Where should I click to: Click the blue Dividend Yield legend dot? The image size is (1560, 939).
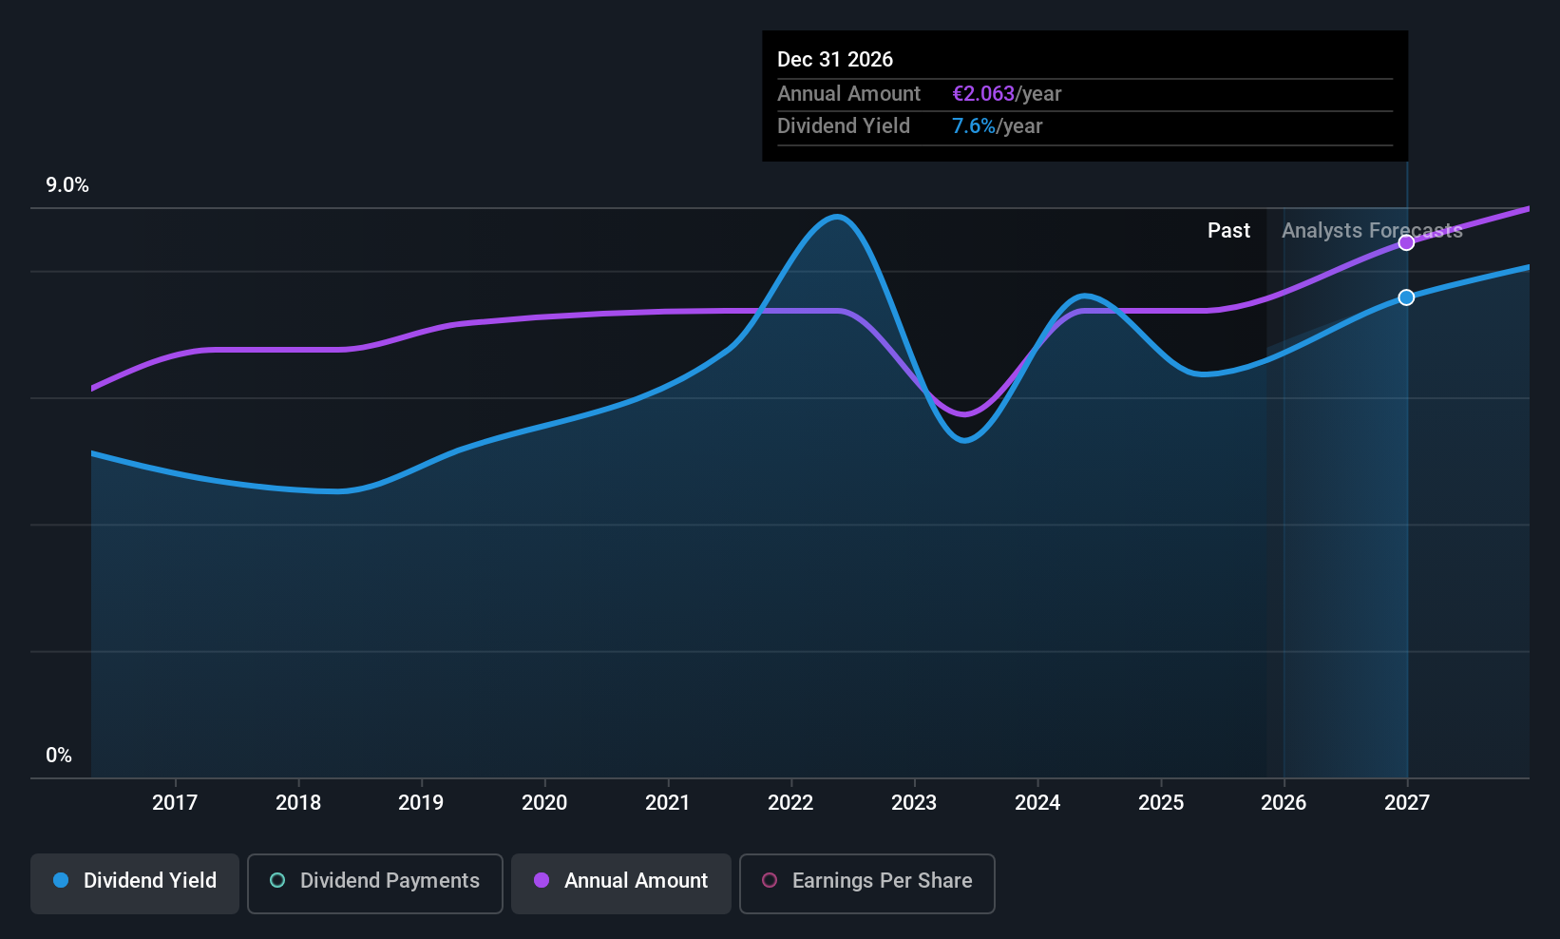[61, 881]
